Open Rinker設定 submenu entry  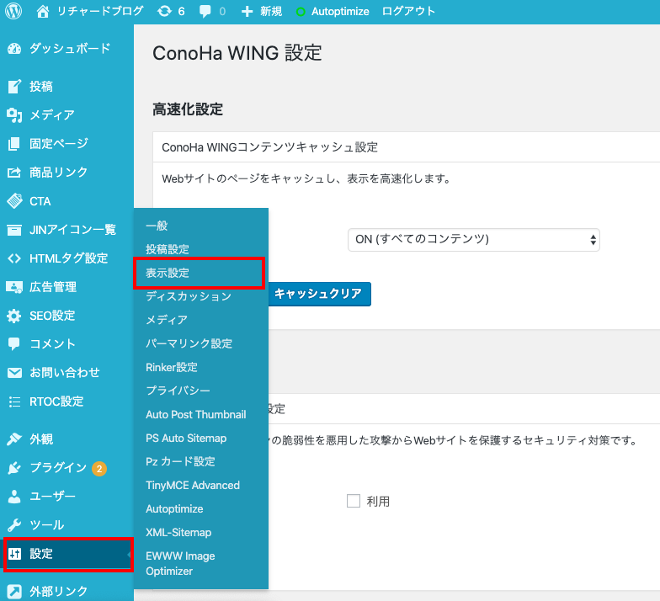point(172,367)
